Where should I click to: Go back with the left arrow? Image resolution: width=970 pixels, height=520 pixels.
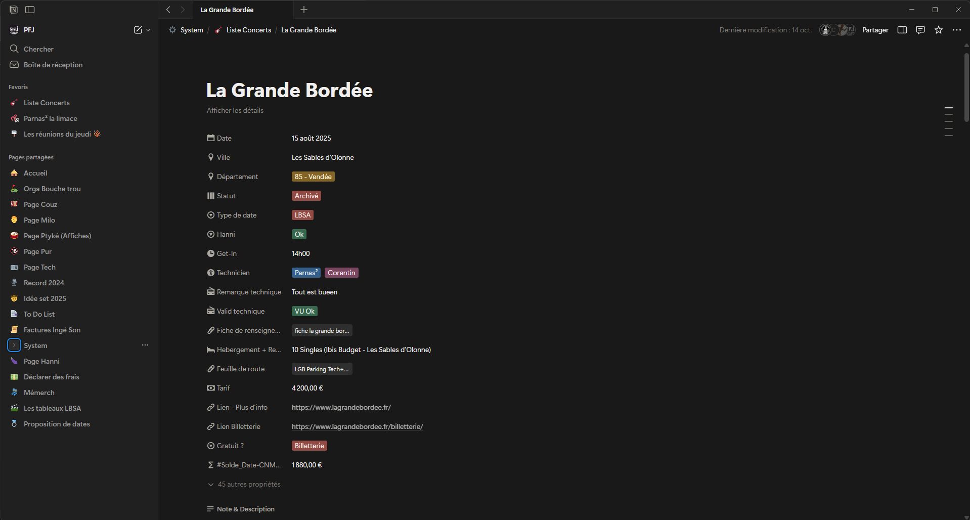click(168, 10)
